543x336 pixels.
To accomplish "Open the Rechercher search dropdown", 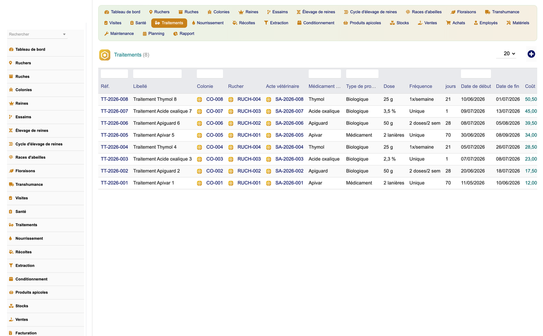I will click(x=38, y=34).
